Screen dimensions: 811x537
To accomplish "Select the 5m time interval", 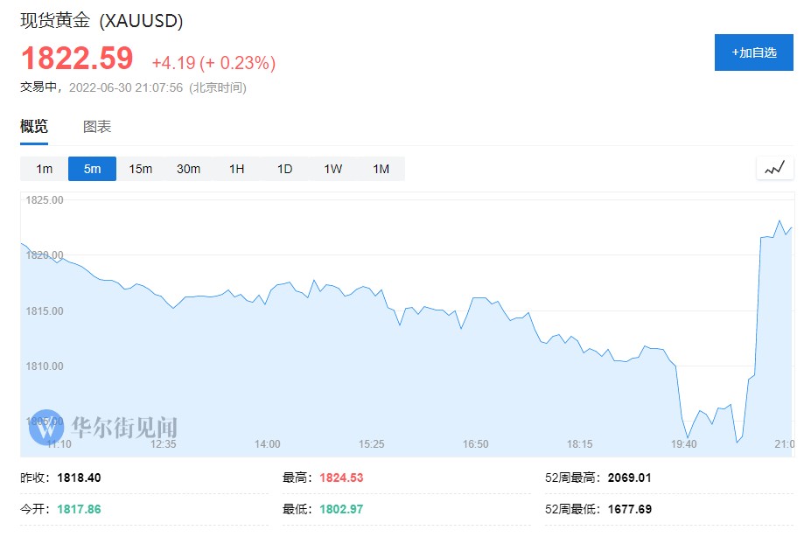I will 93,169.
